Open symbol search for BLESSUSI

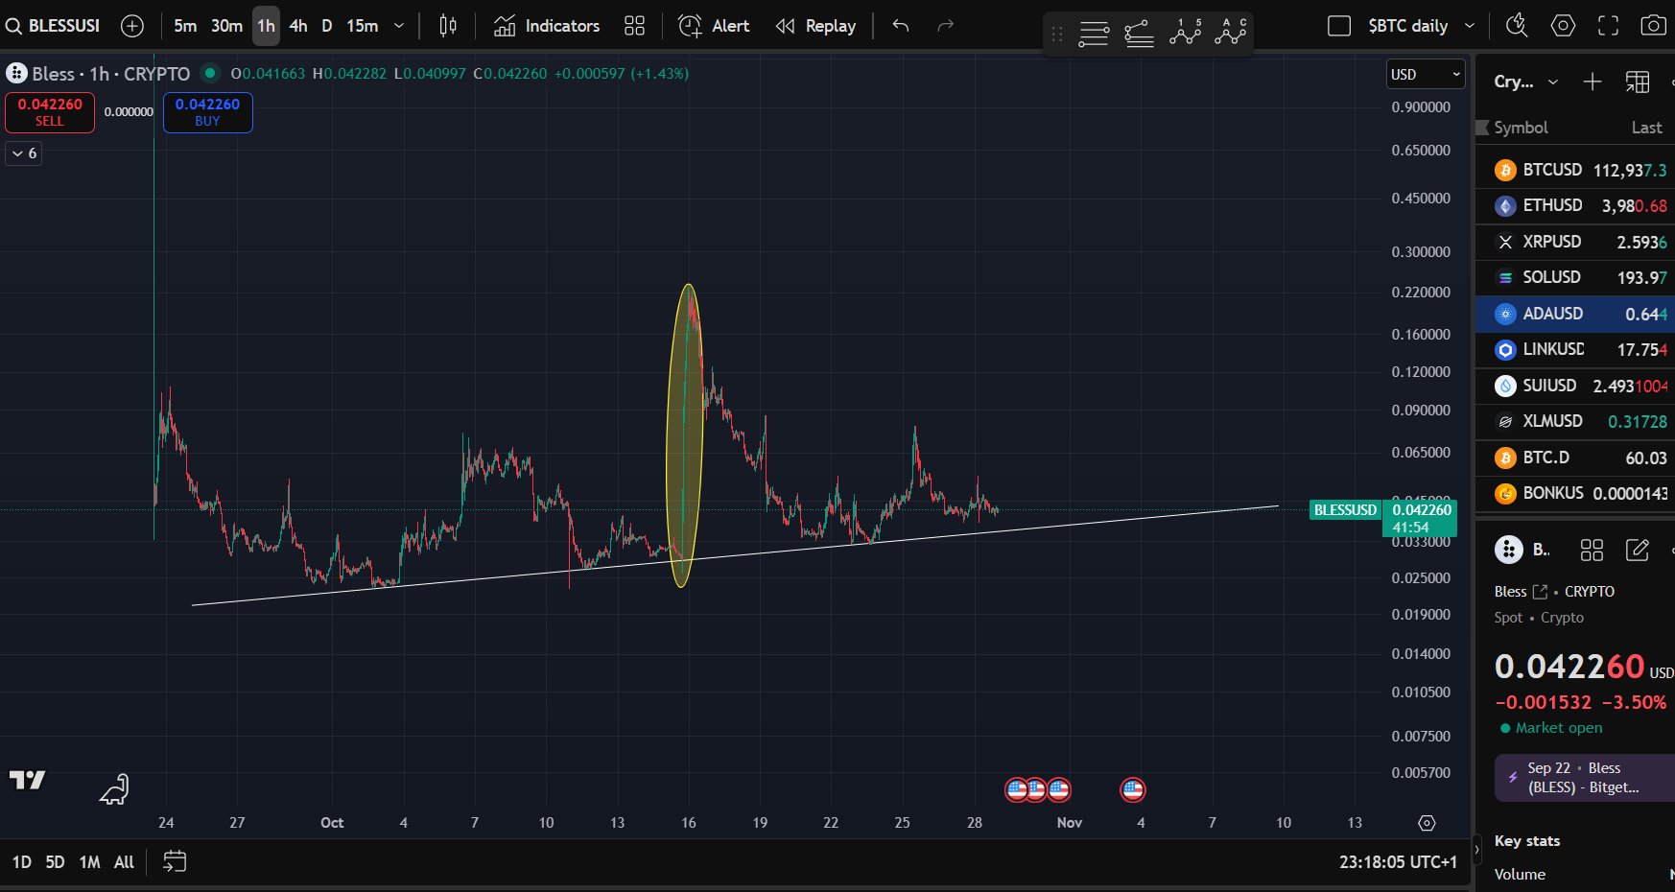tap(54, 26)
